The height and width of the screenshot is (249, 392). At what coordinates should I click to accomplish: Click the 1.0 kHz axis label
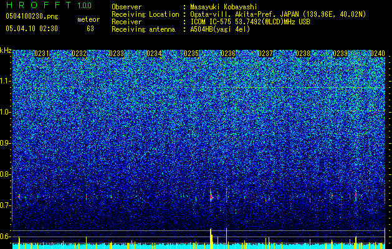pos(6,112)
